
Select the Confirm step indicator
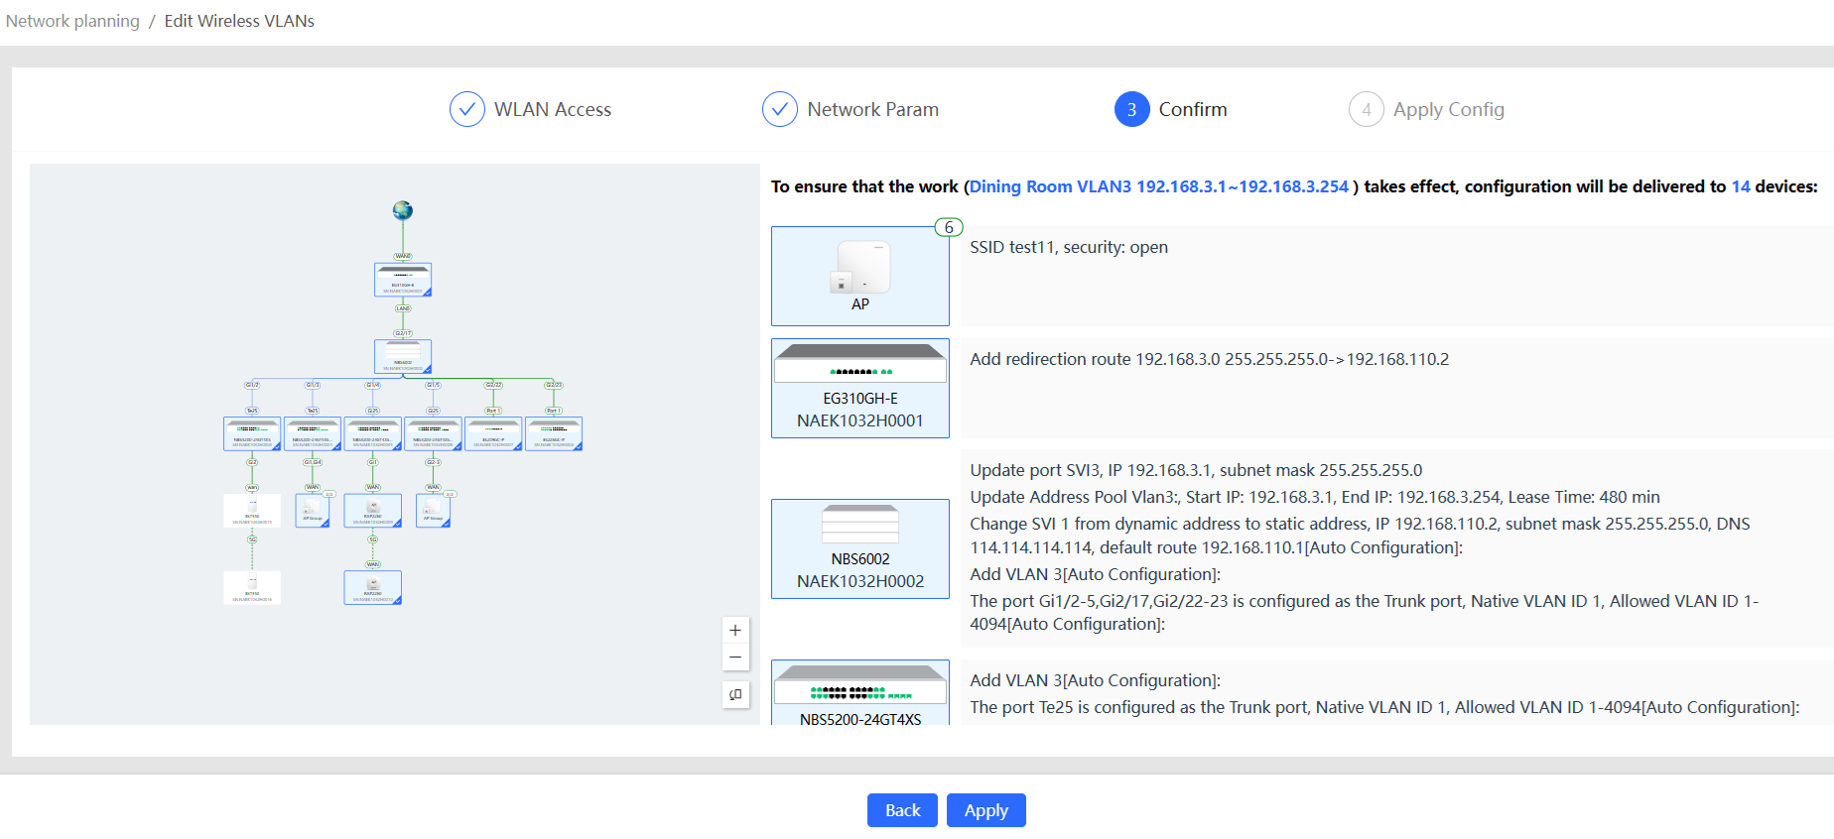point(1171,109)
